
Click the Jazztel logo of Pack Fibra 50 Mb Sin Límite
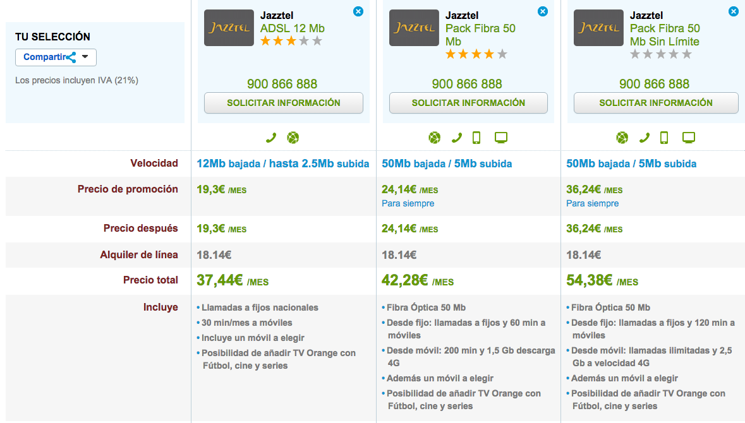point(598,28)
